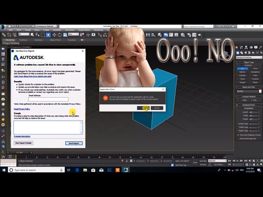Open Photoshop from the Windows taskbar
The width and height of the screenshot is (263, 197).
(109, 170)
